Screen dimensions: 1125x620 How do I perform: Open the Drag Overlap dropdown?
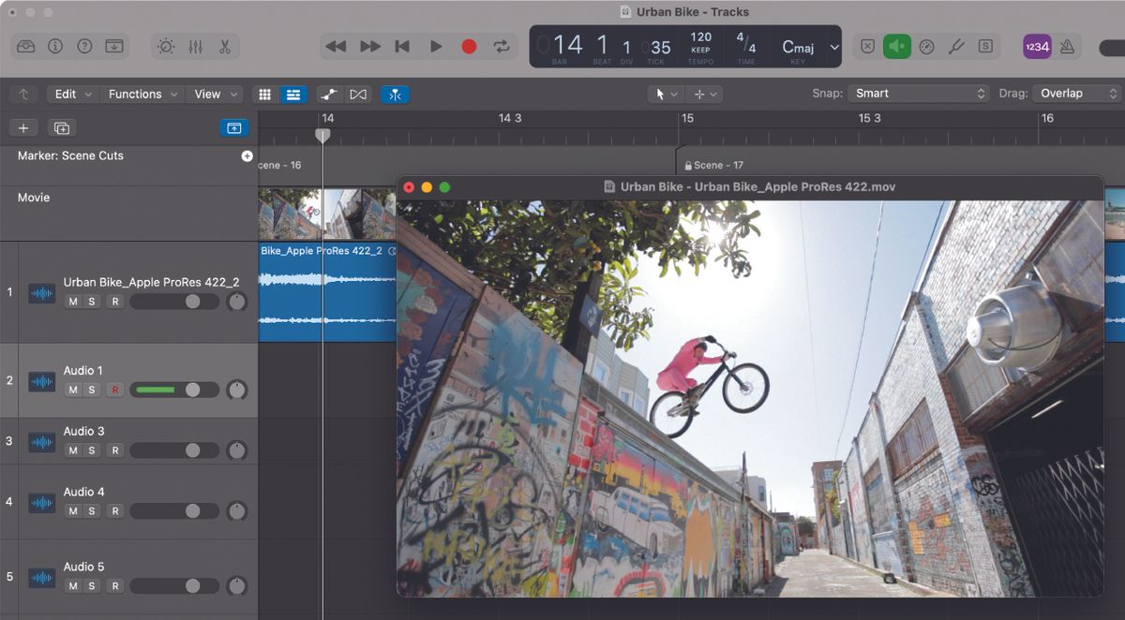coord(1076,94)
